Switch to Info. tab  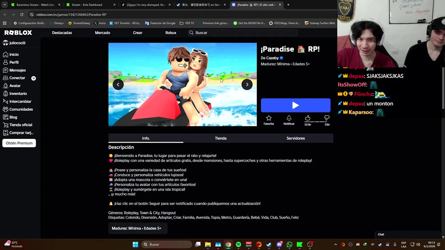(x=146, y=138)
